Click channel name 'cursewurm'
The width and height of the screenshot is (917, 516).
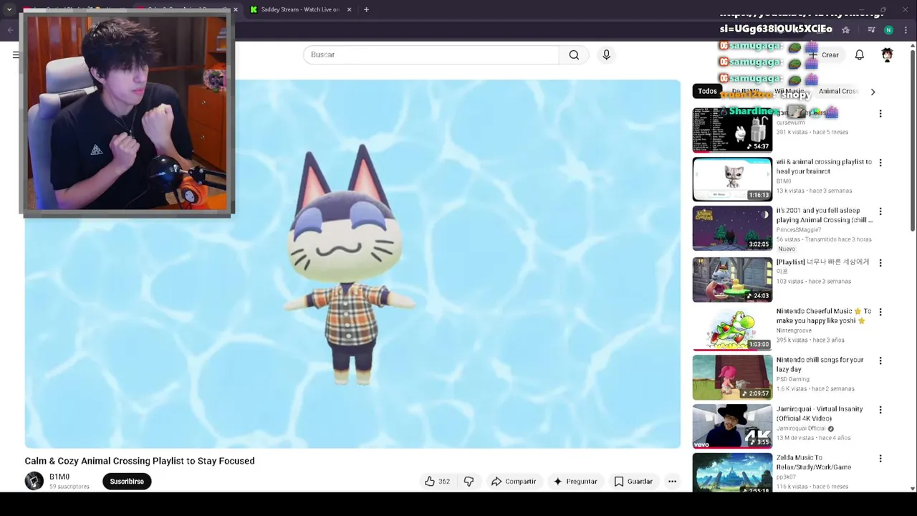tap(790, 123)
